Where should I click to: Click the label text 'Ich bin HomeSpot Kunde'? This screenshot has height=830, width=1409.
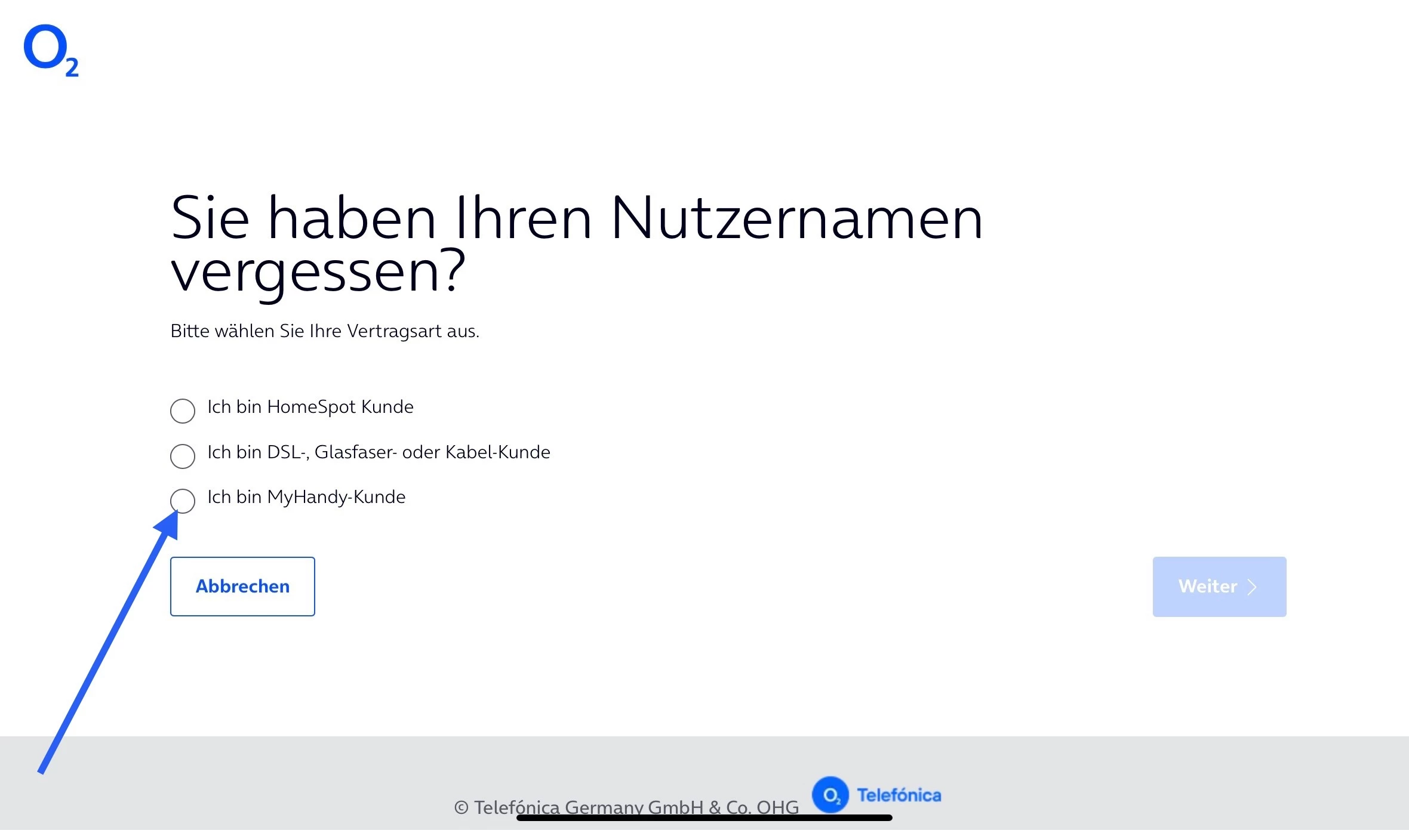tap(310, 407)
